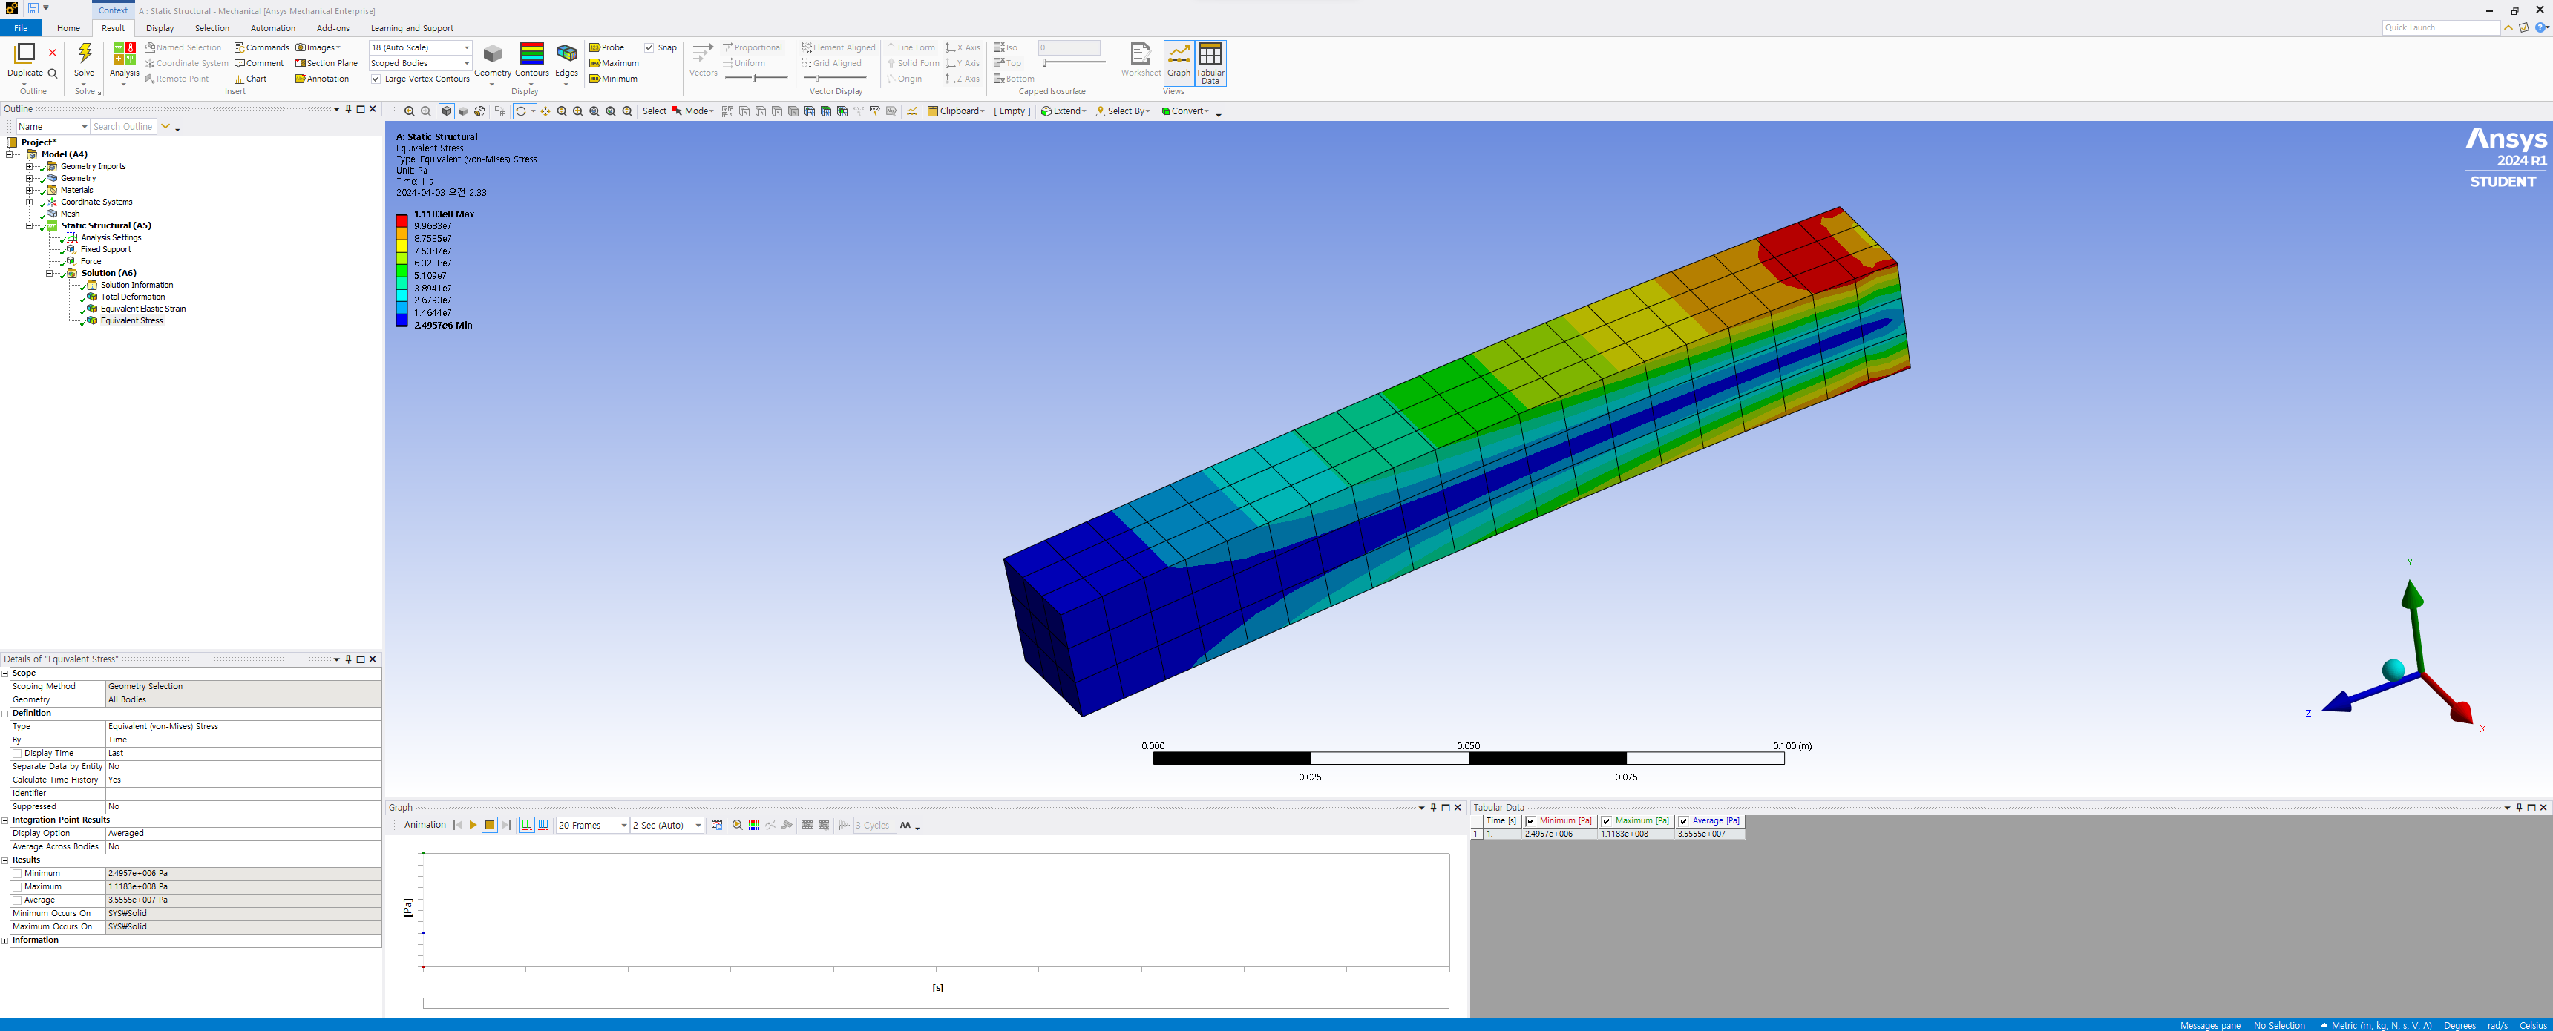Insert a Section Plane

pos(326,63)
